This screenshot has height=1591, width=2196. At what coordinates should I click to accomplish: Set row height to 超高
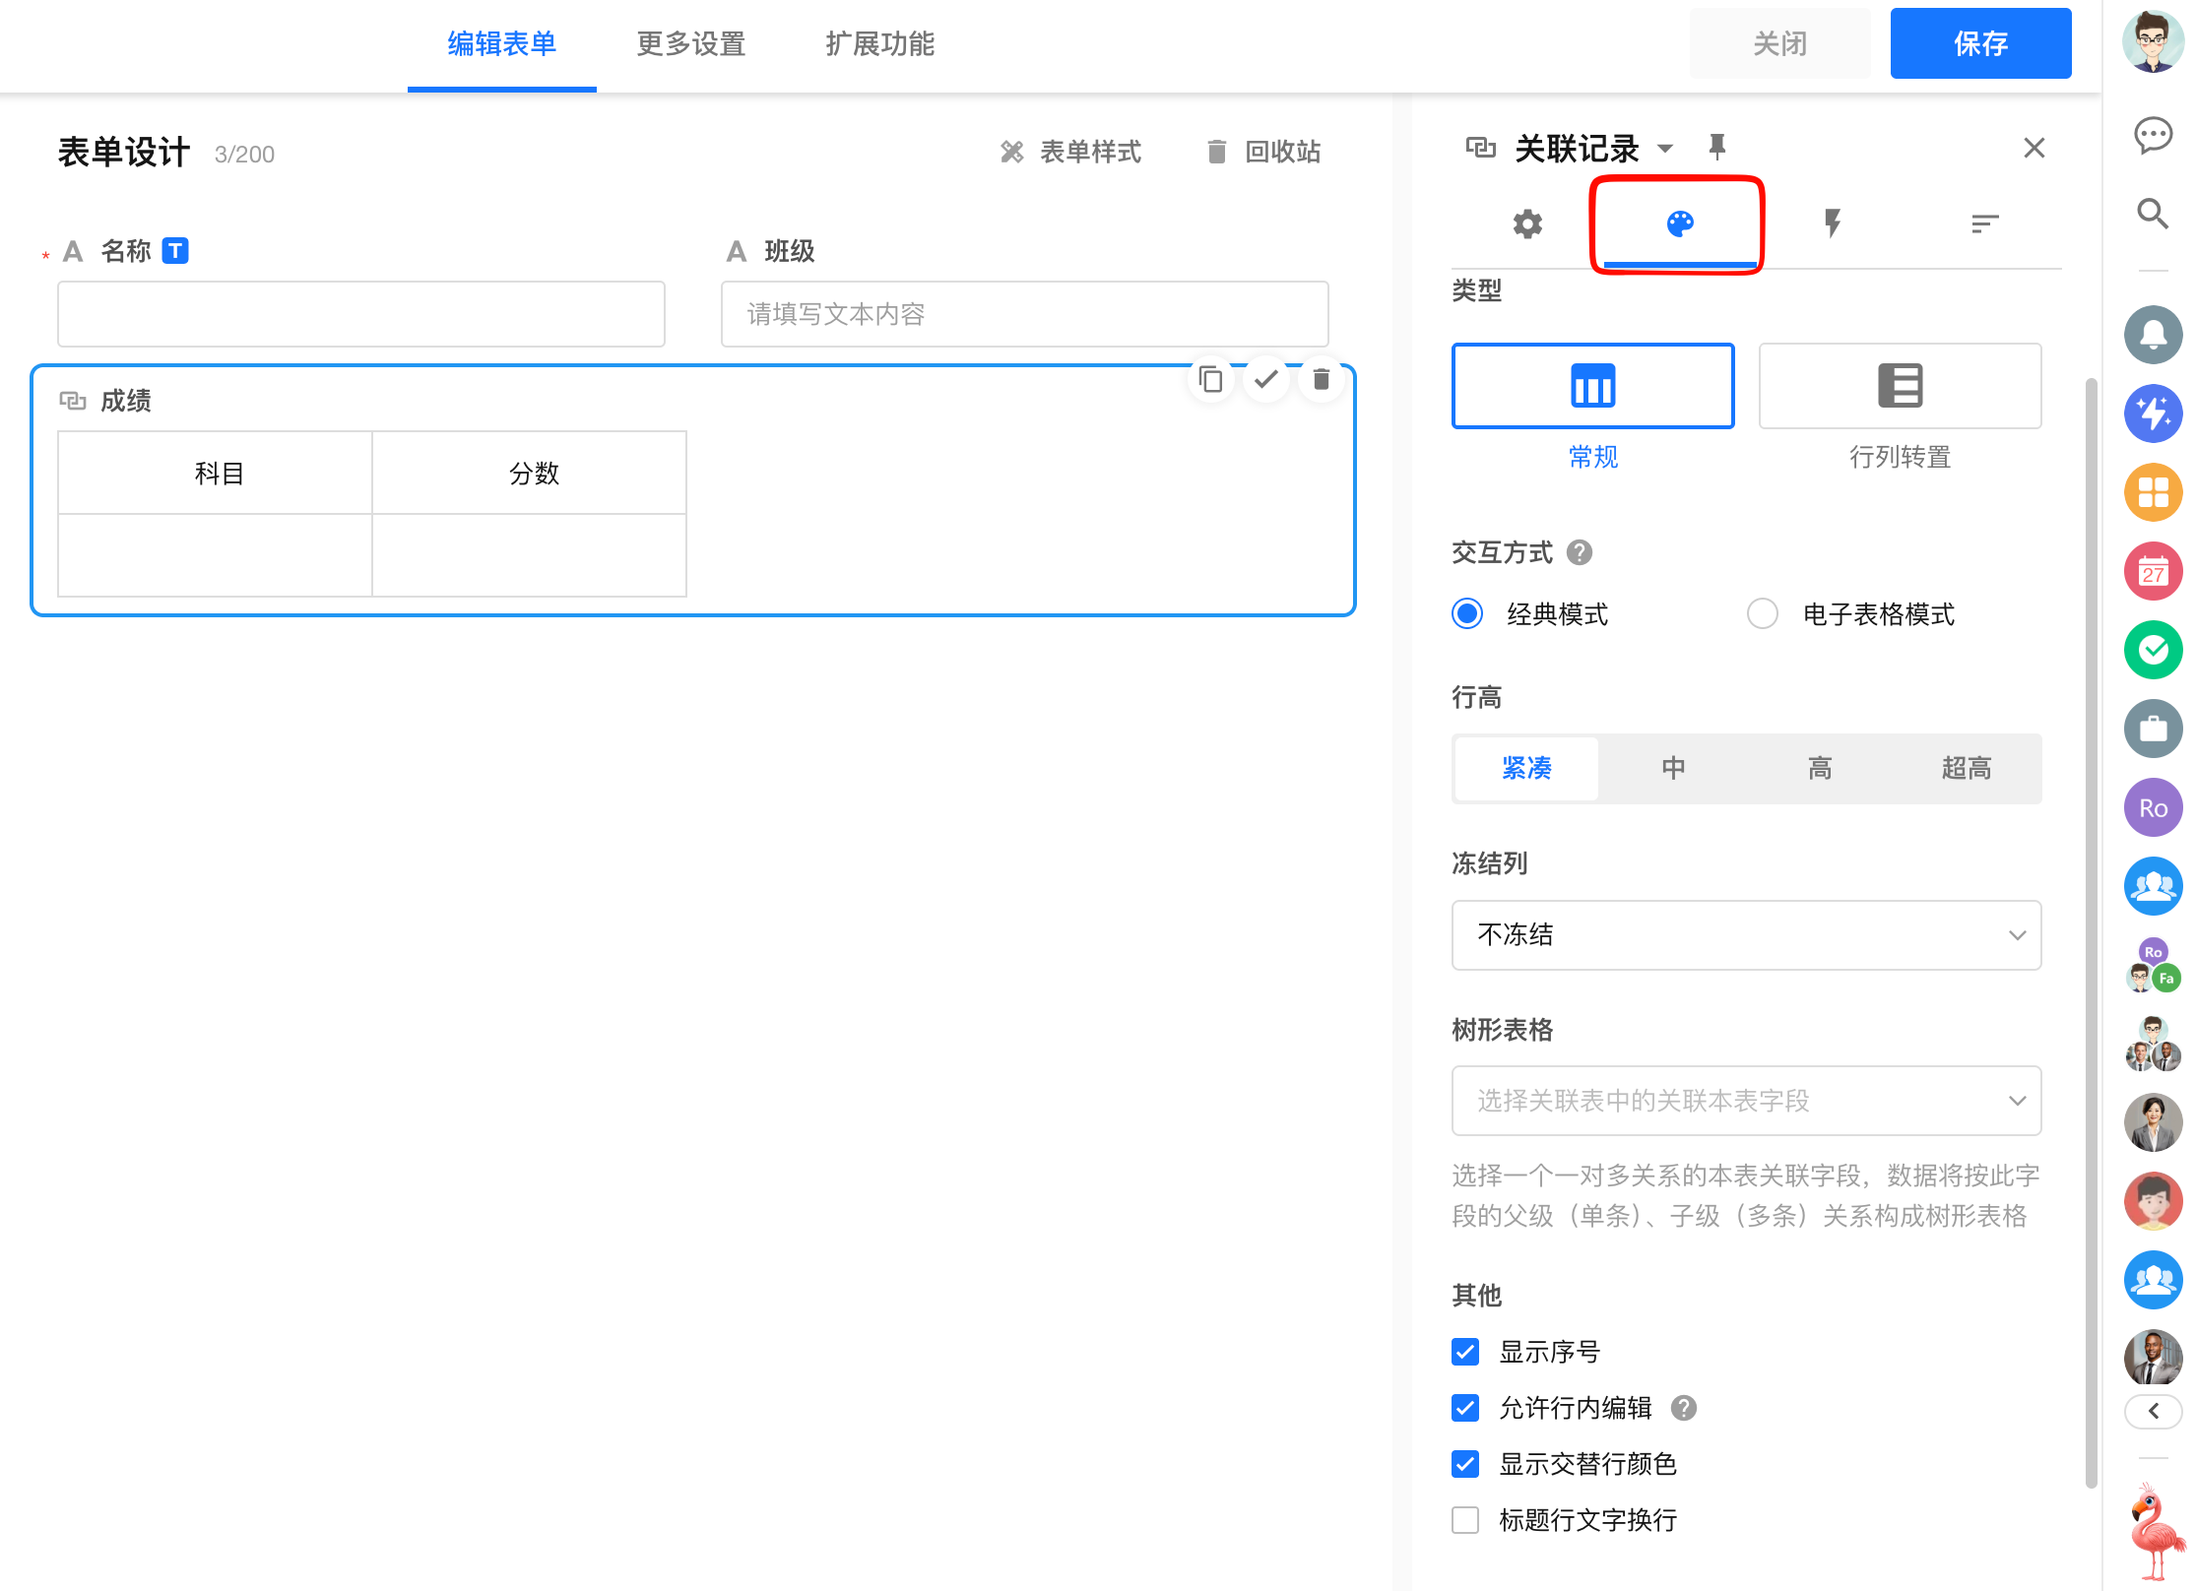(x=1966, y=768)
